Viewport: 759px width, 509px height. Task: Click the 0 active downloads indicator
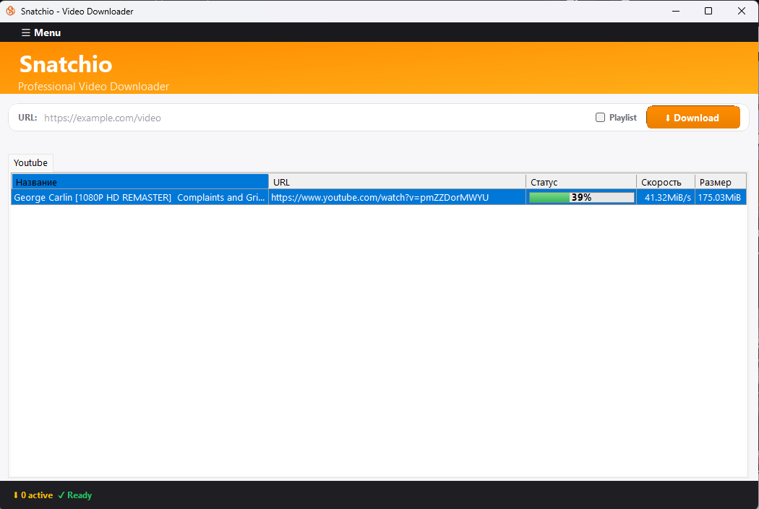pos(33,495)
